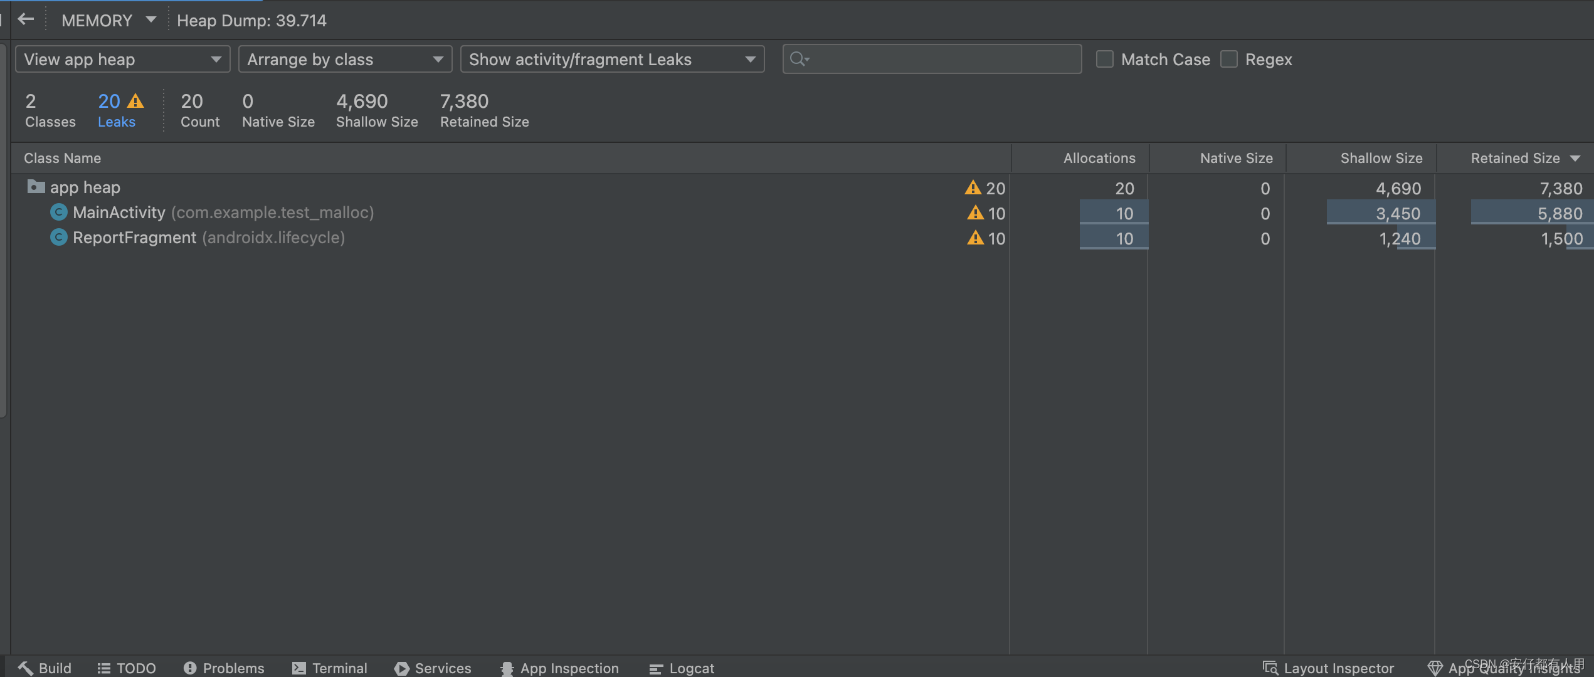Toggle the Regex checkbox
1594x677 pixels.
point(1229,59)
